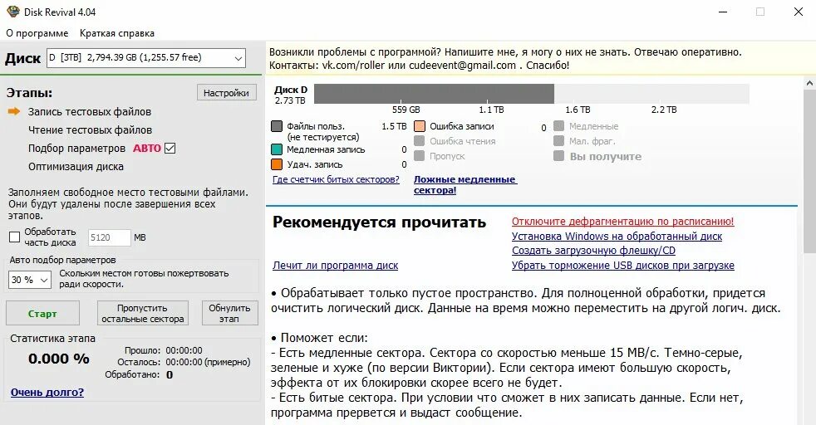The image size is (816, 425).
Task: Click the Прошло: 00:00:00 elapsed time
Action: [164, 350]
